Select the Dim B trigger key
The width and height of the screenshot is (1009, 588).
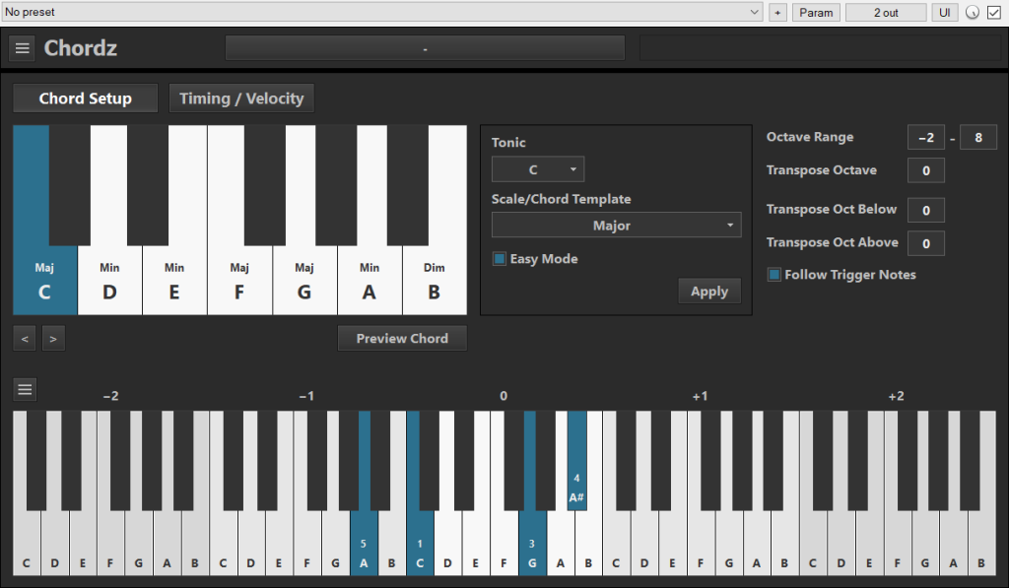point(435,281)
